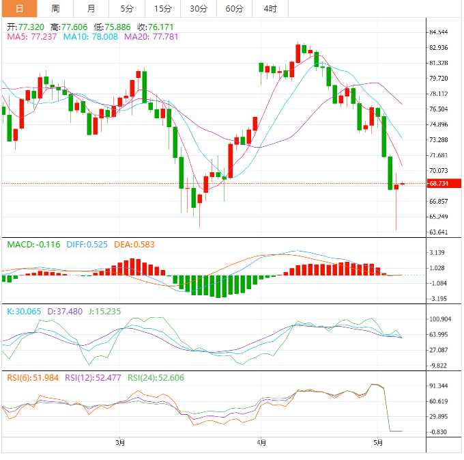Click the 5月 date marker on time axis
The image size is (464, 460).
(x=377, y=442)
